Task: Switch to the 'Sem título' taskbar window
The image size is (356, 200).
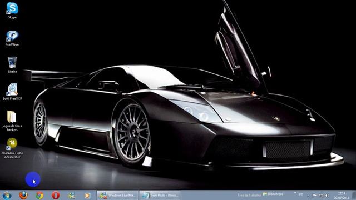Action: [x=160, y=195]
